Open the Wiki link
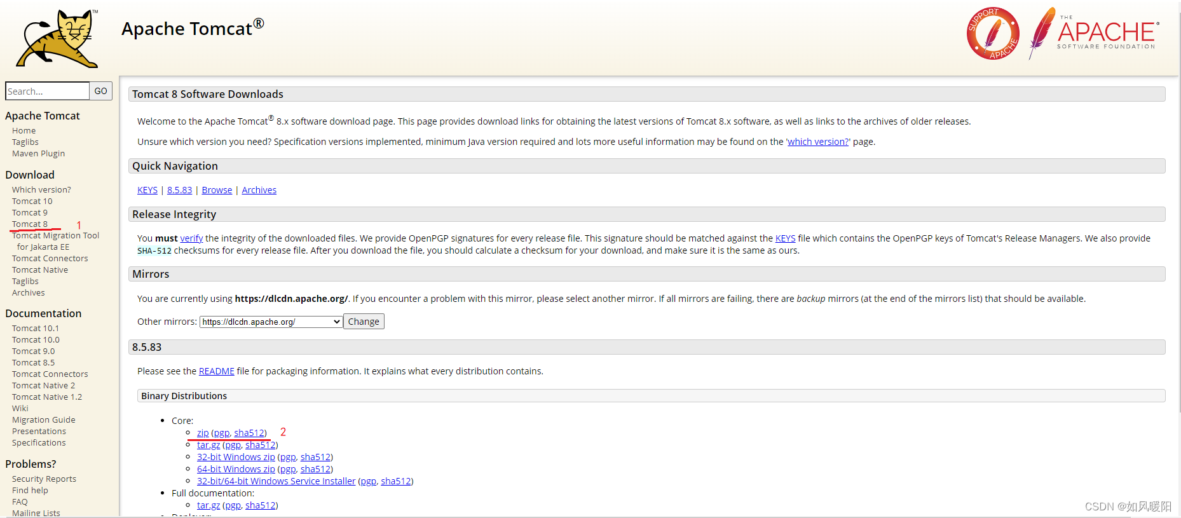The image size is (1181, 518). [20, 408]
